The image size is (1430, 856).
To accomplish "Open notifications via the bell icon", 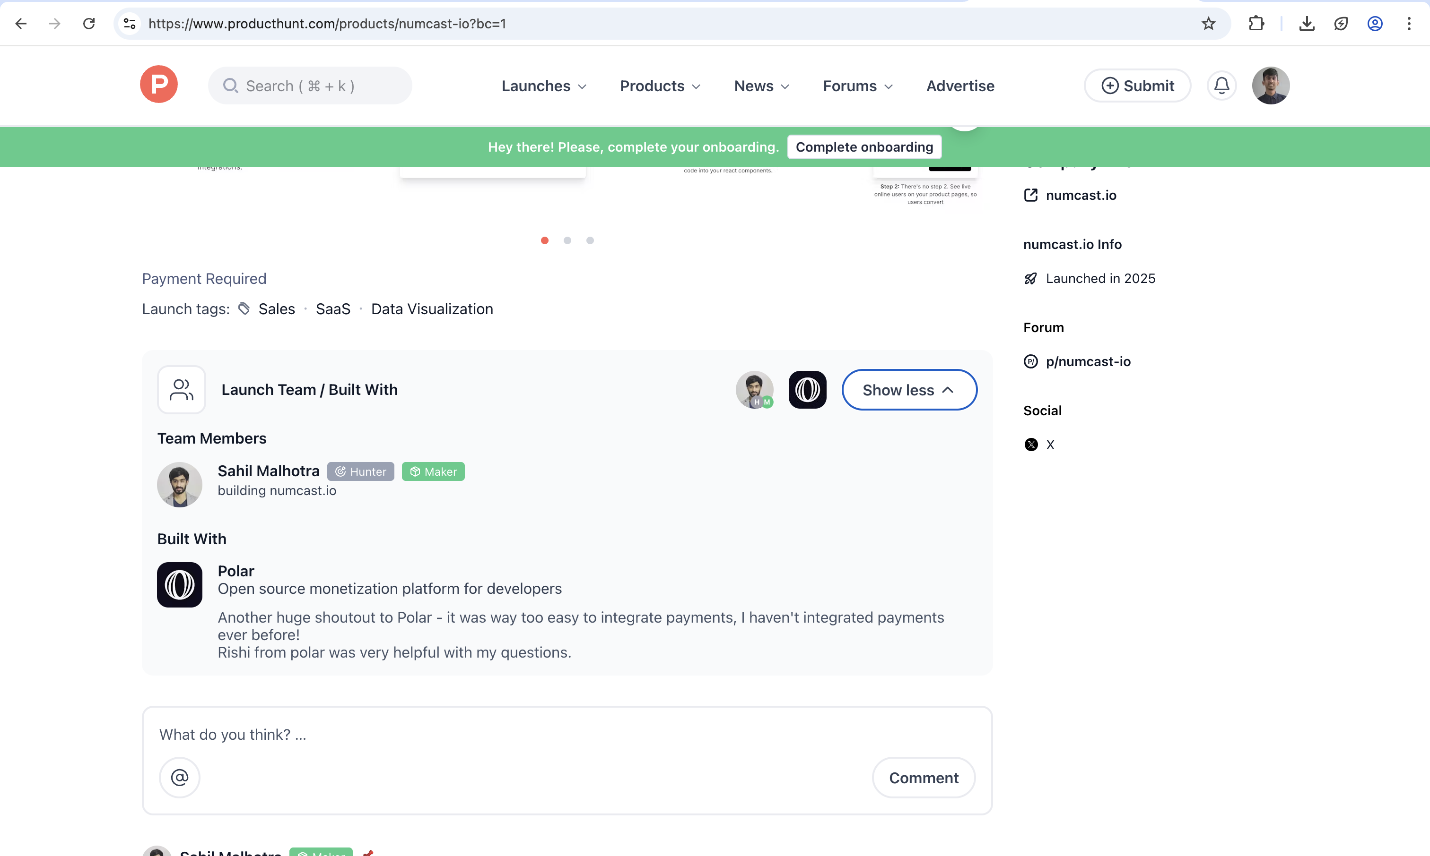I will (1221, 86).
